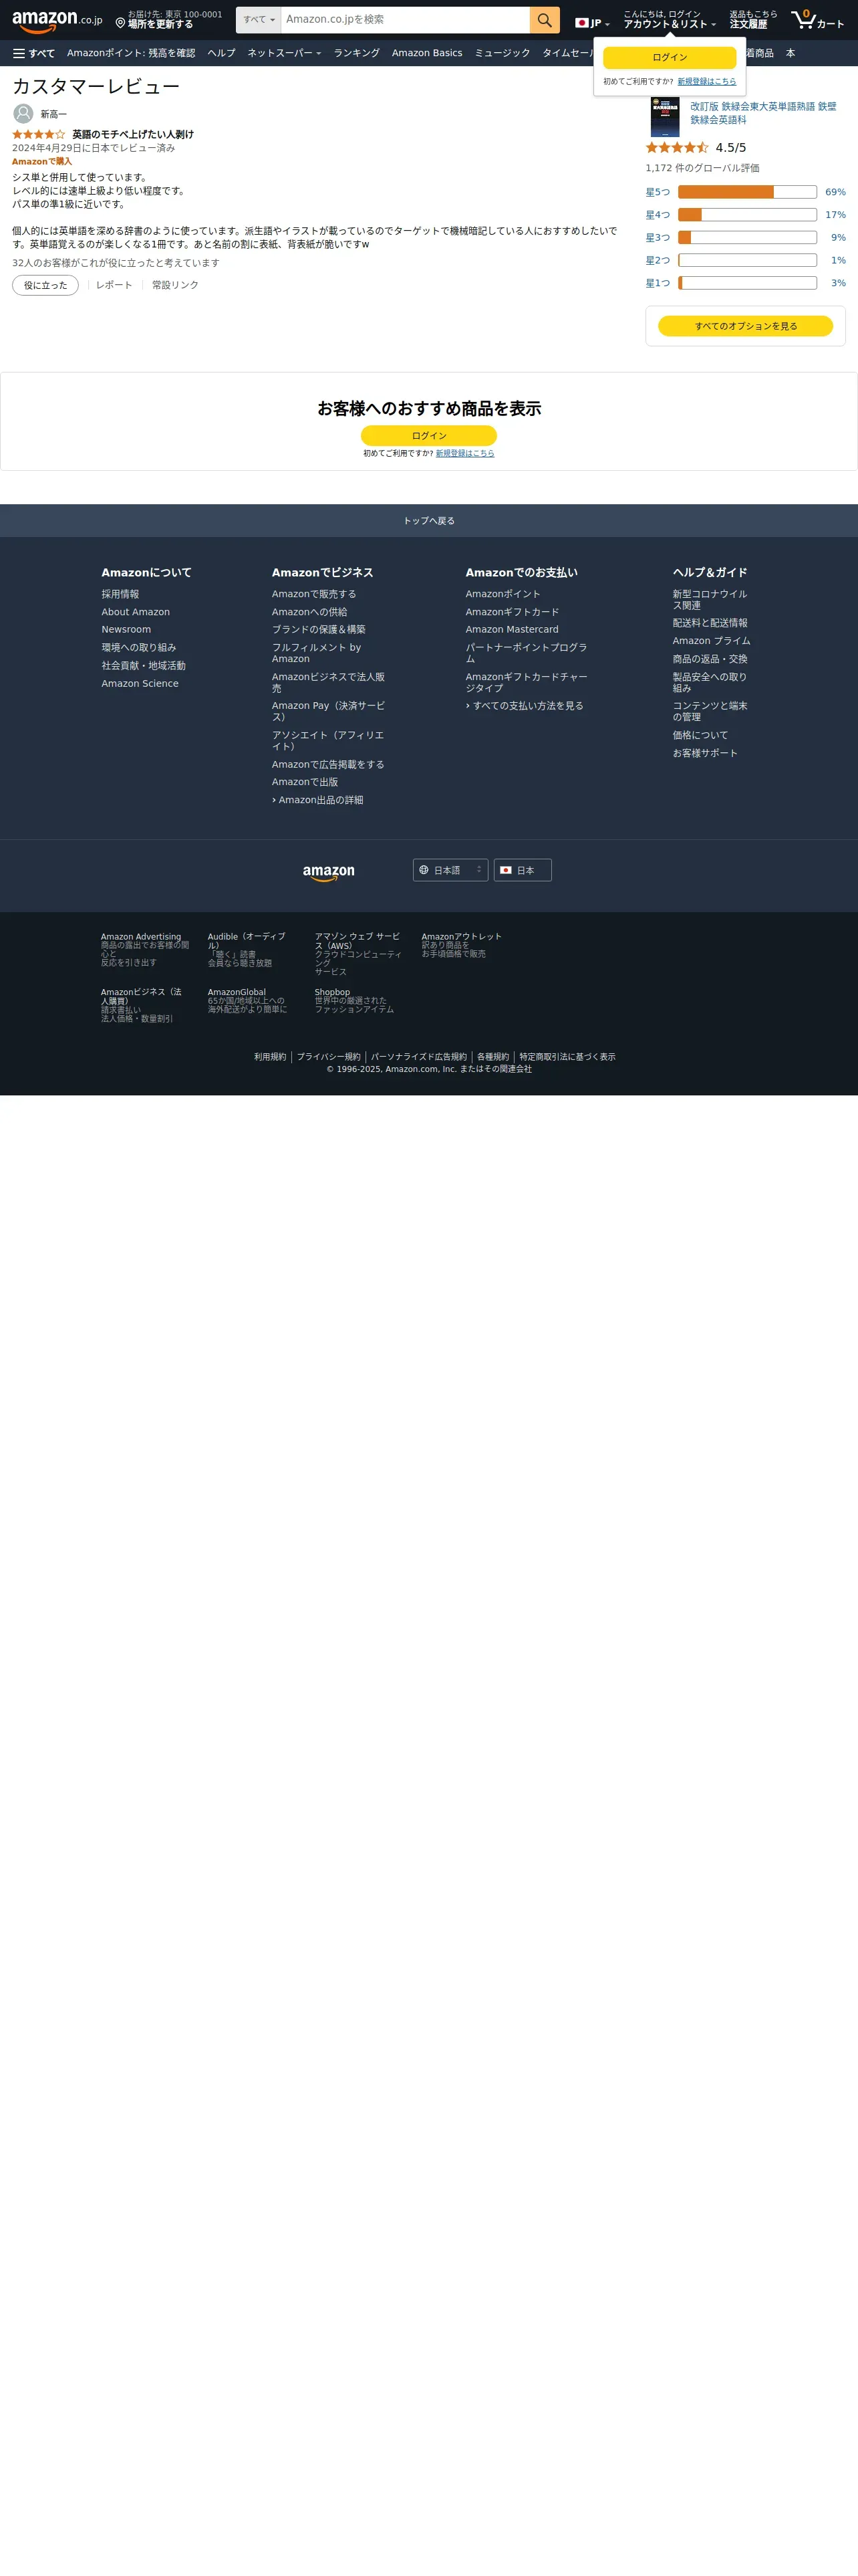Open Amazon Mastercard footer link
The image size is (858, 2576).
pos(511,630)
